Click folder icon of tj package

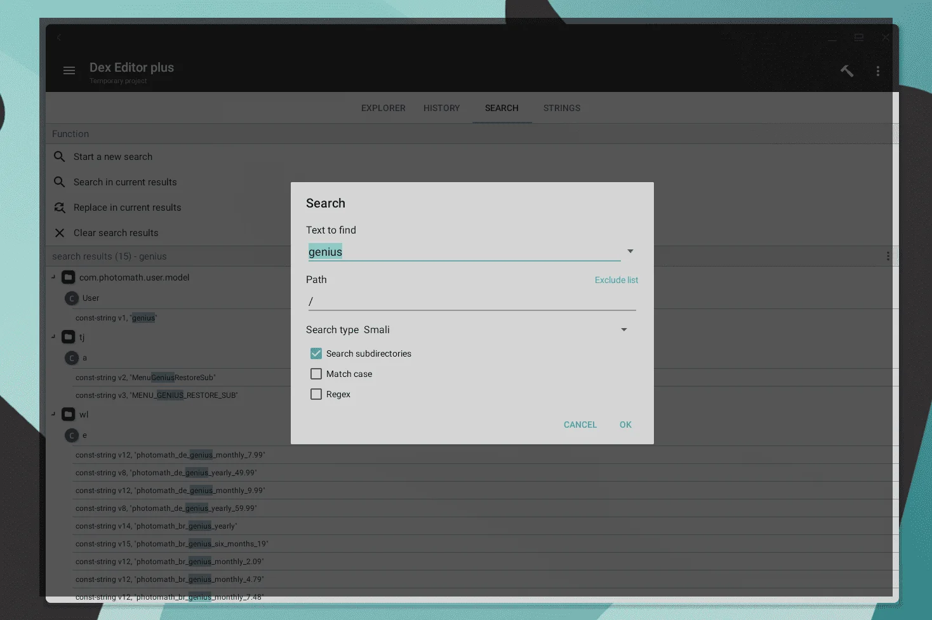pos(69,337)
